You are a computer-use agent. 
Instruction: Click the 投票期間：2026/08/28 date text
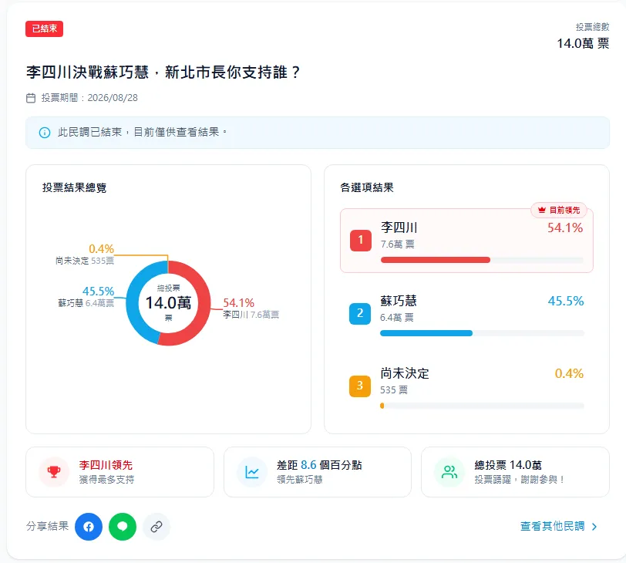point(89,98)
